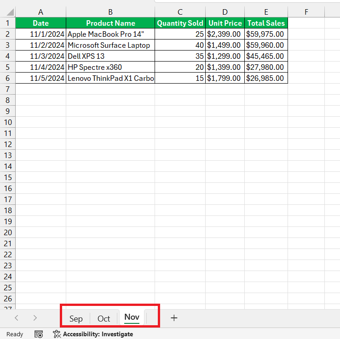Click the Quantity Sold header cell
The width and height of the screenshot is (340, 339).
180,23
